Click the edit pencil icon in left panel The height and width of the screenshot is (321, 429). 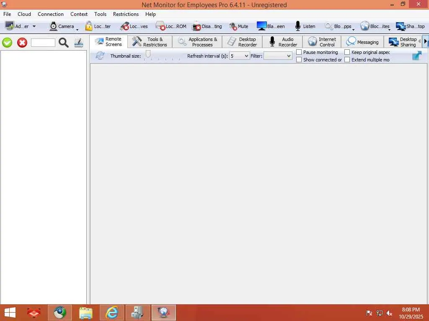79,43
